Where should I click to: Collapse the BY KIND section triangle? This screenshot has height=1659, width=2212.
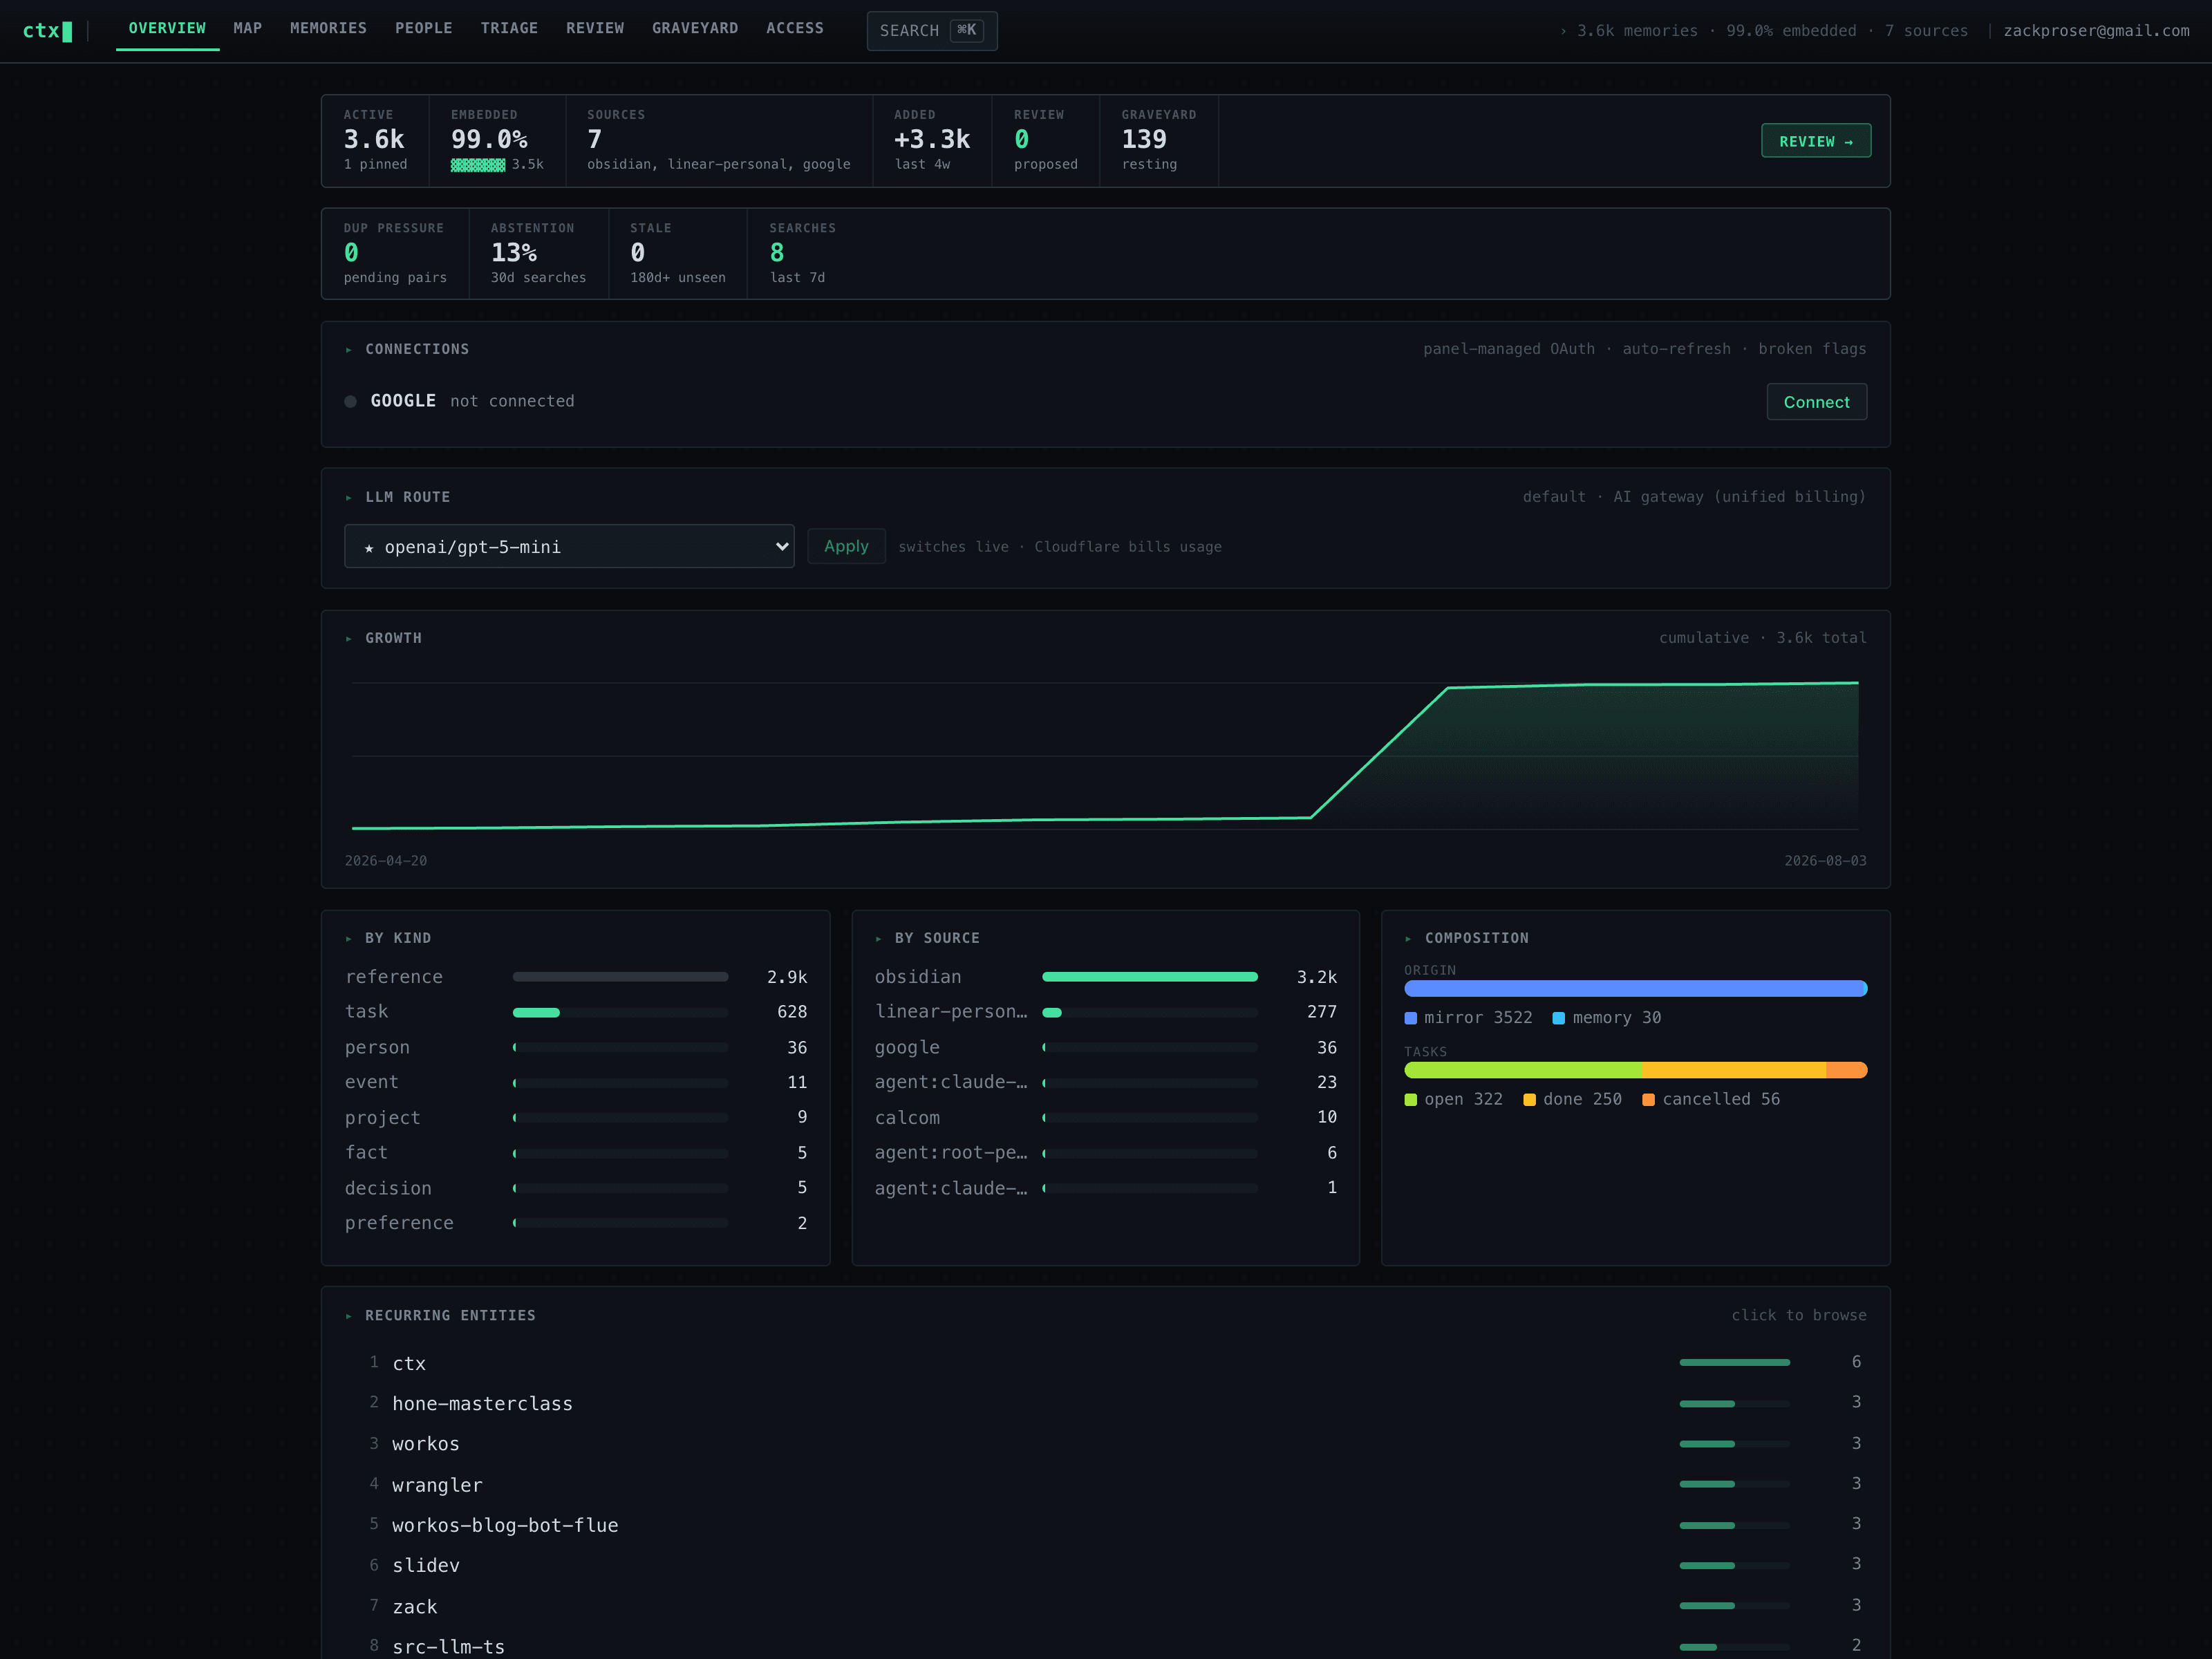(x=349, y=939)
